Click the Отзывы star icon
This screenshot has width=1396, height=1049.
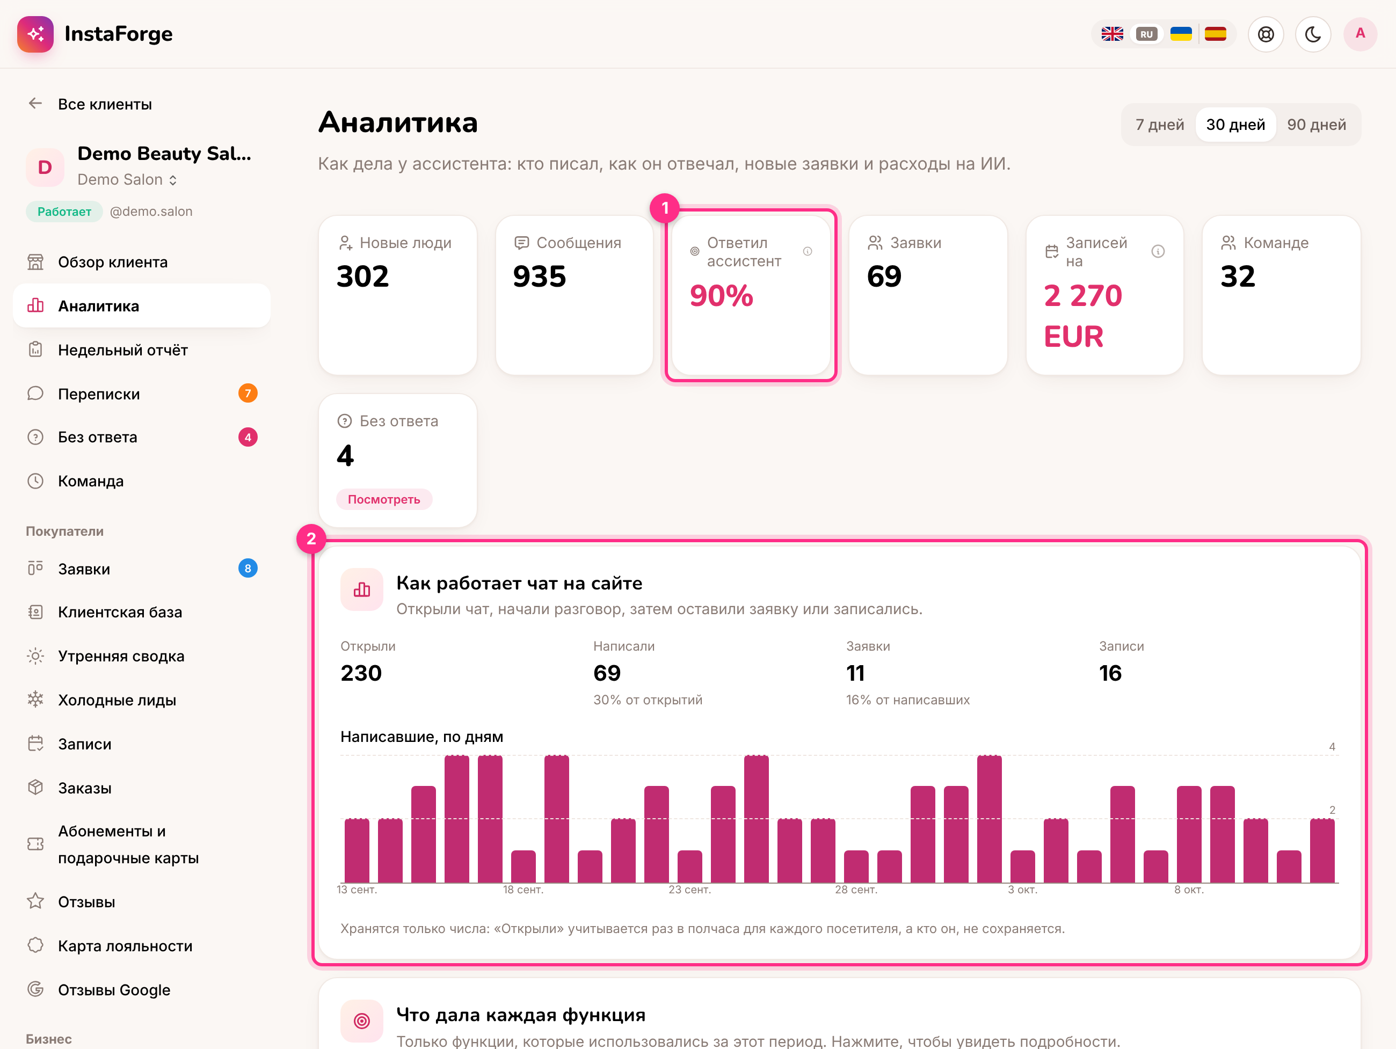click(x=35, y=901)
